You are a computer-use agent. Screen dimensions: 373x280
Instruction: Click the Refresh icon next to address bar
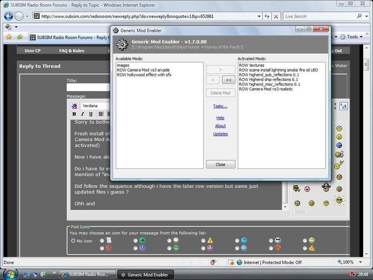click(x=267, y=16)
